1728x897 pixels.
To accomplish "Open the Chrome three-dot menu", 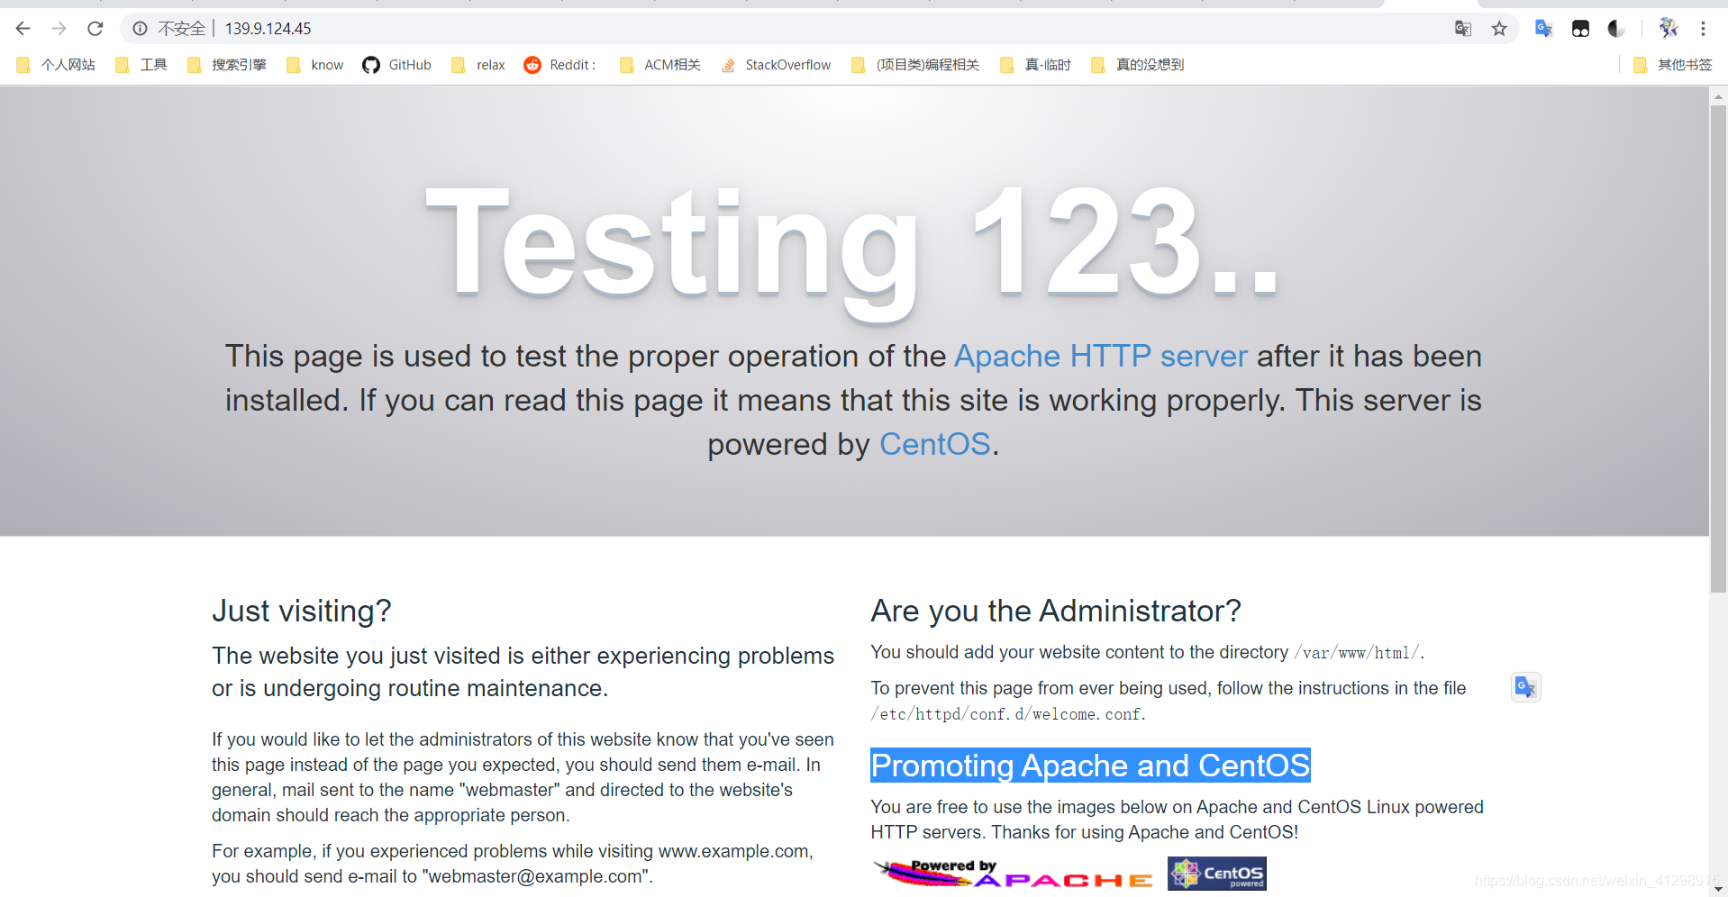I will click(1703, 28).
